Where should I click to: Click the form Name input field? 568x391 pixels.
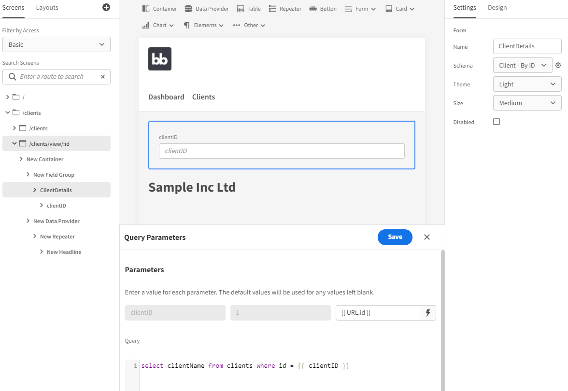(527, 46)
